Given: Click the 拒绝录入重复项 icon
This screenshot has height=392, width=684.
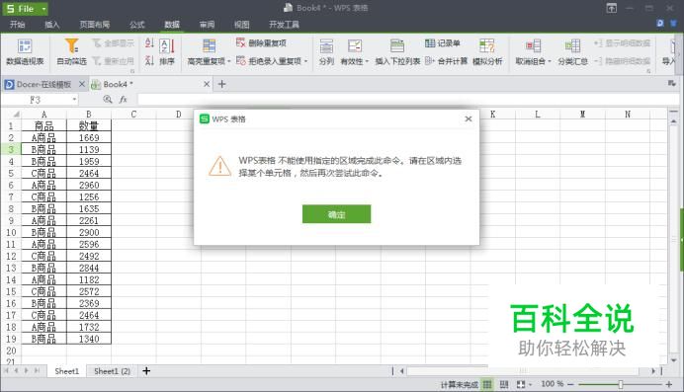Looking at the screenshot, I should pos(241,61).
